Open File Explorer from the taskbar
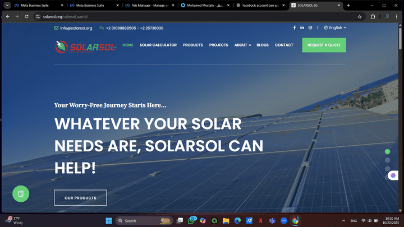404x227 pixels. 226,221
